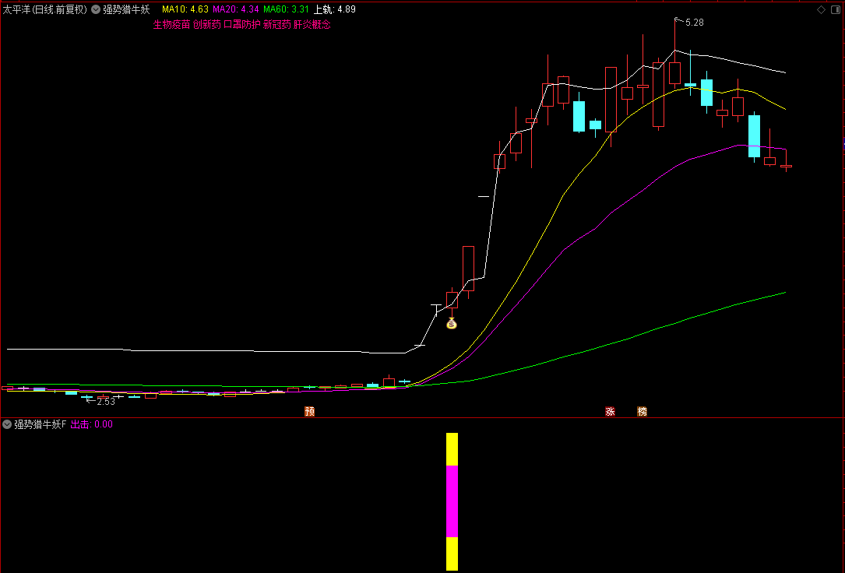Open the 新冠药 concept tag

pyautogui.click(x=277, y=24)
